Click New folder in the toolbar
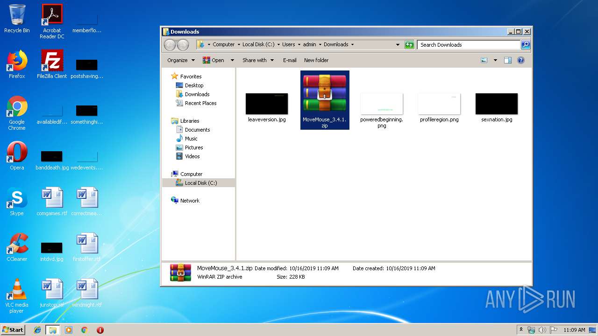Screen dimensions: 598x336 click(316, 60)
